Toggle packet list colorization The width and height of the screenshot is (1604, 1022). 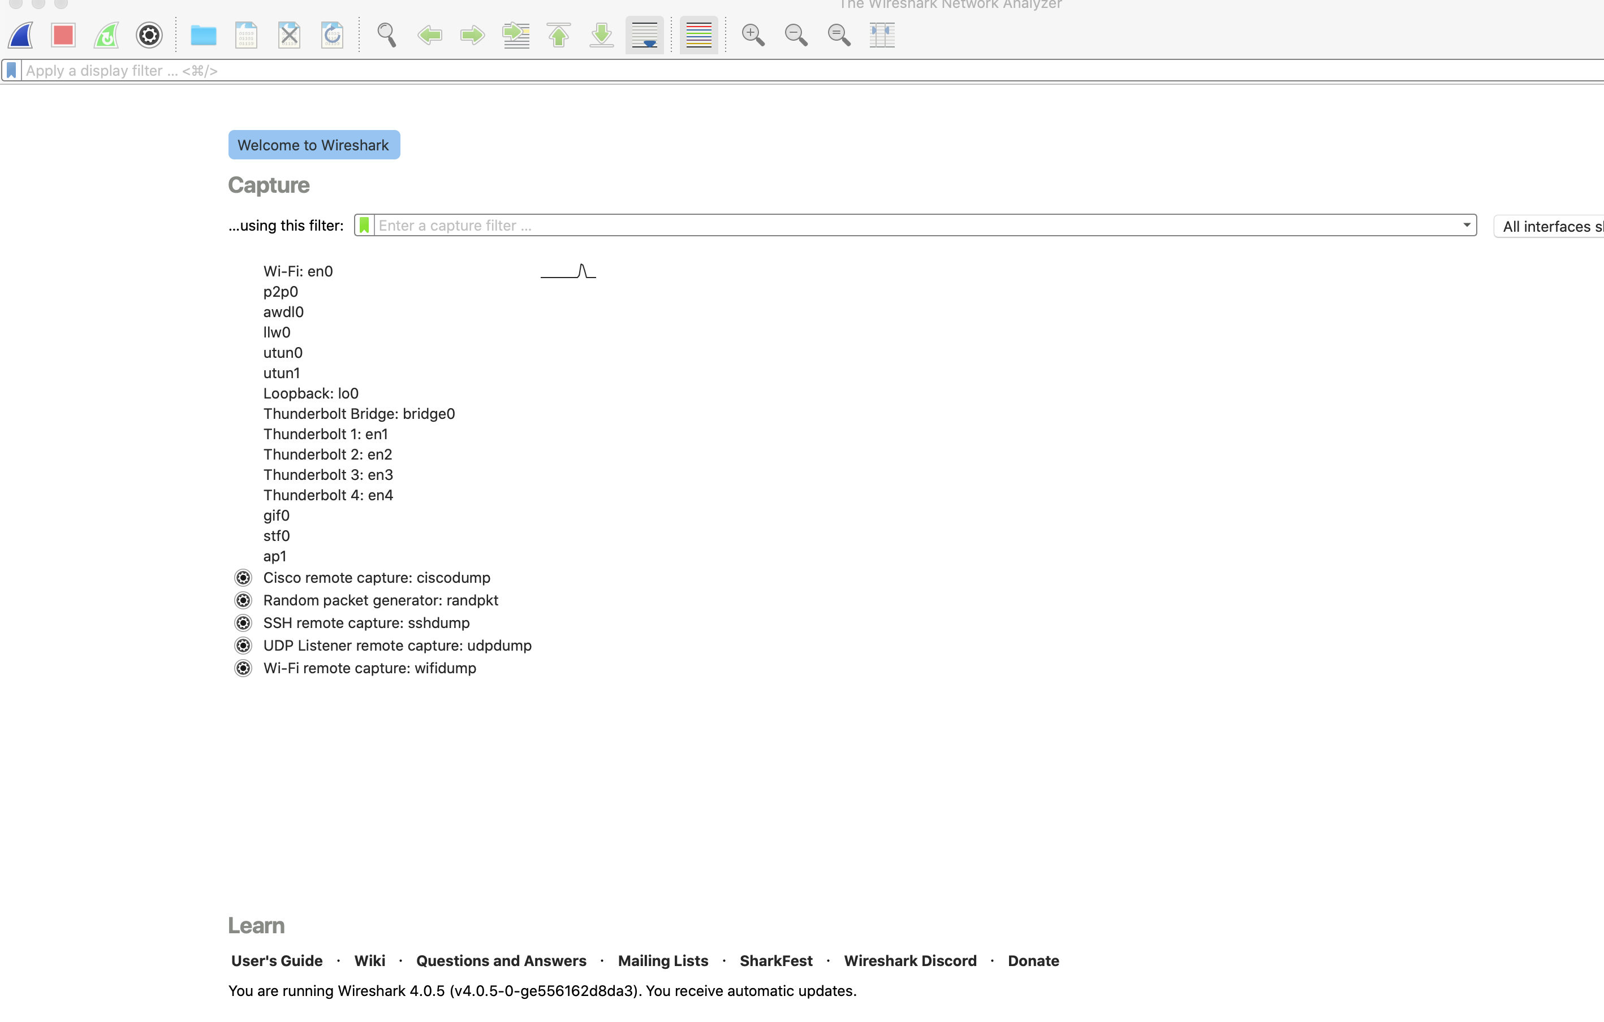click(x=698, y=35)
